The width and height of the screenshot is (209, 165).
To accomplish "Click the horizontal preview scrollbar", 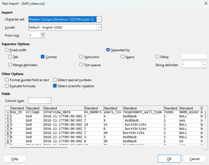I will [38, 147].
